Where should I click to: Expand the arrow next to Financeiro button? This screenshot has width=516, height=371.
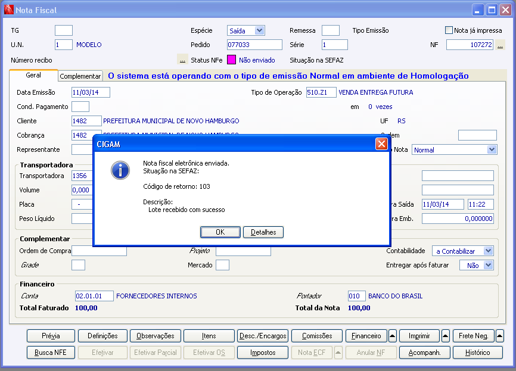392,336
